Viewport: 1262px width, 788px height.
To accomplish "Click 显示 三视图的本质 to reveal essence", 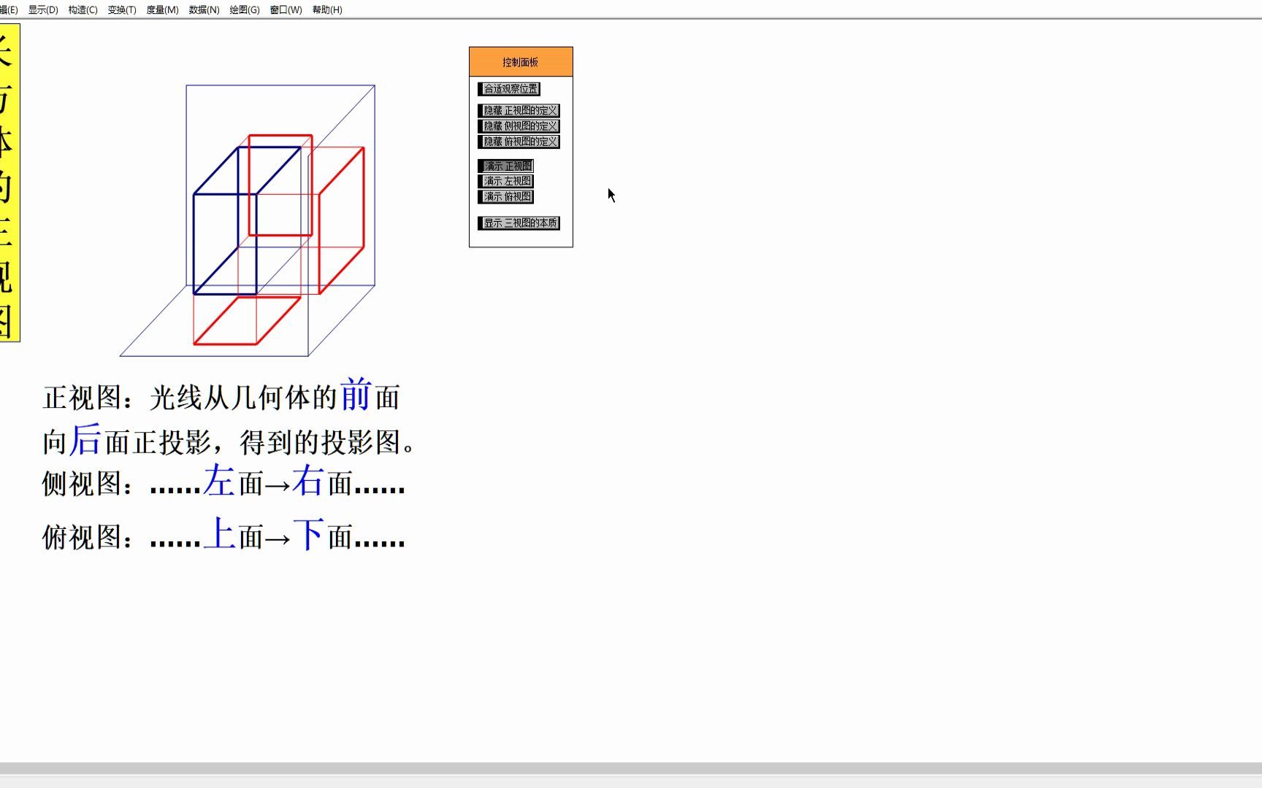I will [520, 223].
